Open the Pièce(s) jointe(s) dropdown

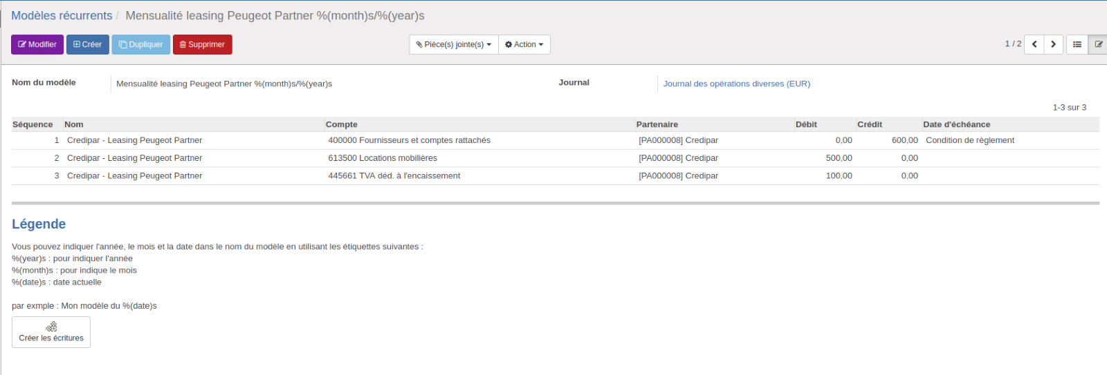click(x=454, y=44)
